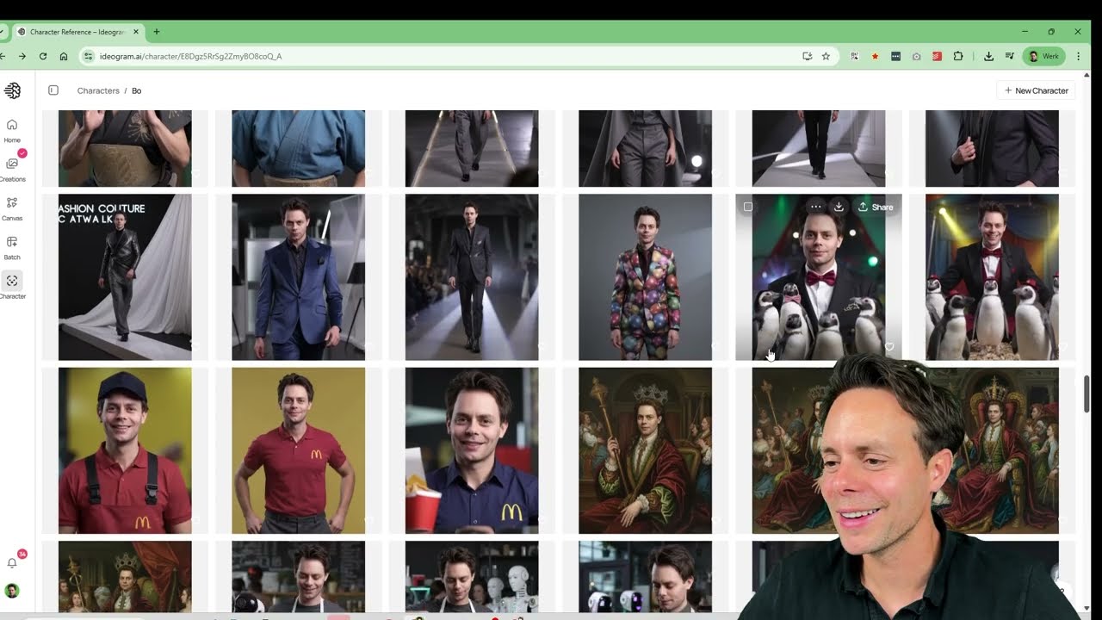This screenshot has height=620, width=1102.
Task: Like the hovered penguin image with the heart
Action: coord(889,347)
